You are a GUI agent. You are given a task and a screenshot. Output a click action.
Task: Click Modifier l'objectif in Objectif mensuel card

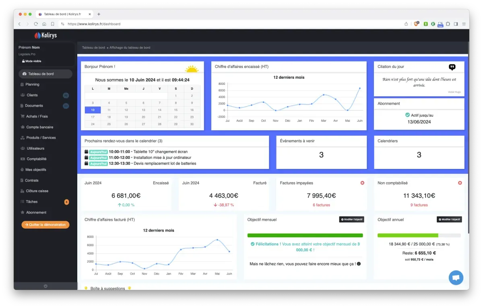coord(351,220)
